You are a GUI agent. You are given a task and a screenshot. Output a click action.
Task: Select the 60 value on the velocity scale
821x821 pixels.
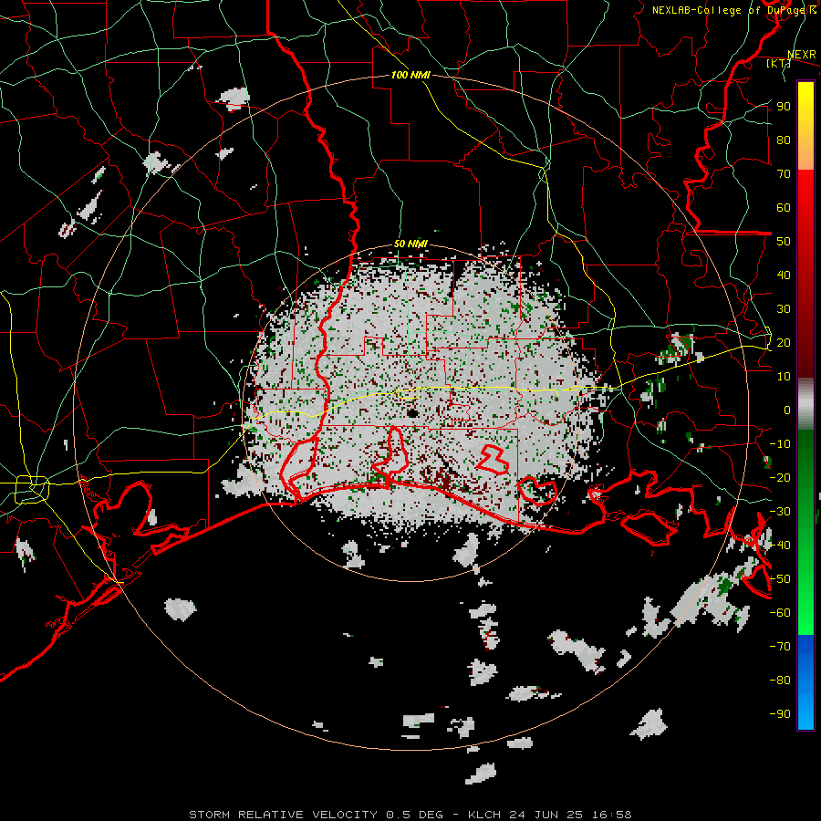point(784,208)
